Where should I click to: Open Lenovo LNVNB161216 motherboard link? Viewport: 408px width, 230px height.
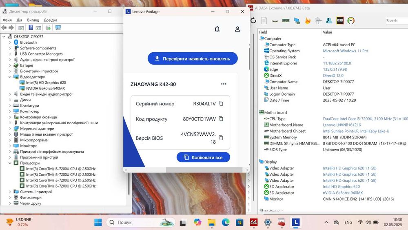pyautogui.click(x=341, y=125)
